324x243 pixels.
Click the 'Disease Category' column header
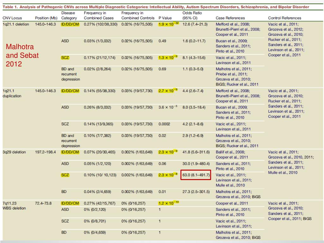(69, 16)
